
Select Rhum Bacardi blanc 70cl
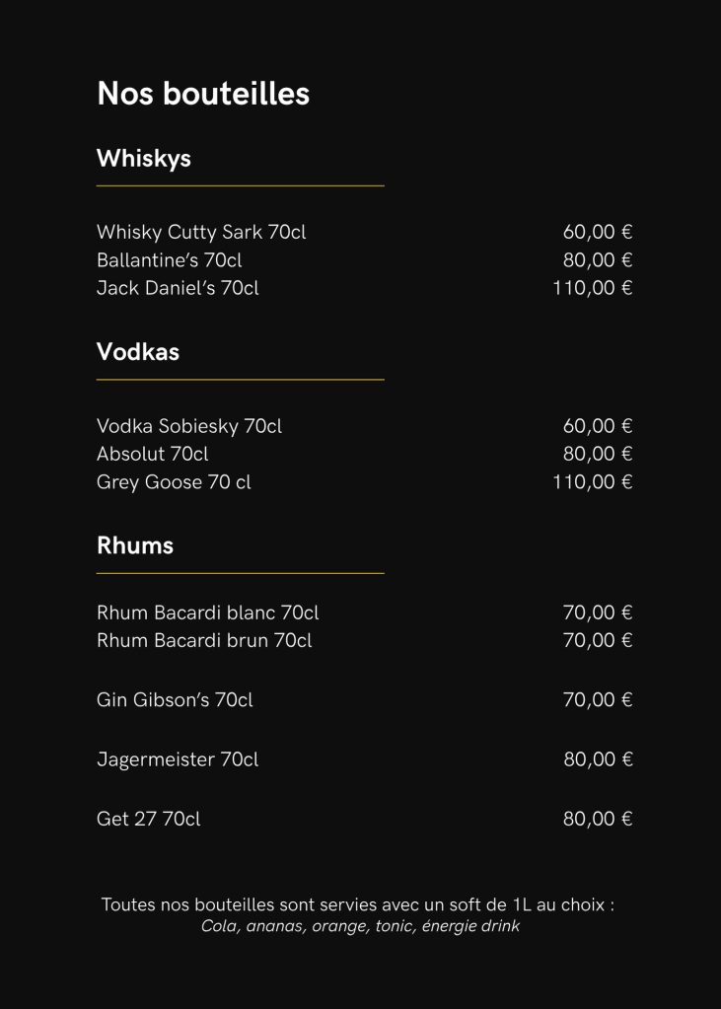[208, 613]
